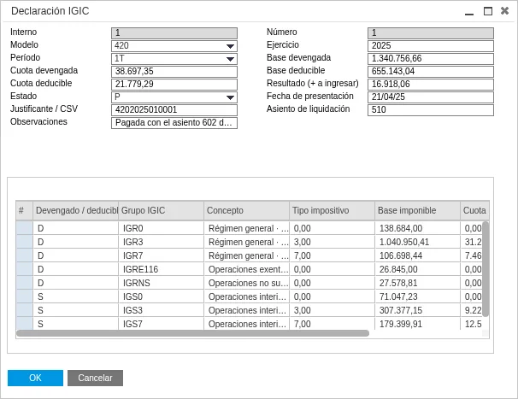Edit the Resultado (+ a ingresar) field
The height and width of the screenshot is (399, 518).
tap(431, 85)
